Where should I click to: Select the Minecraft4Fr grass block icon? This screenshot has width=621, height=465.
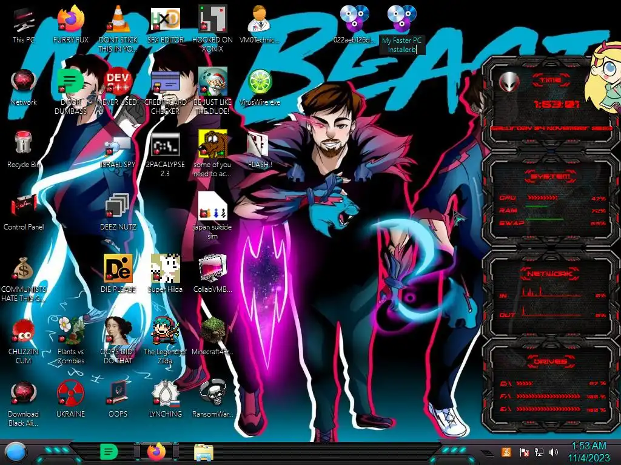212,336
